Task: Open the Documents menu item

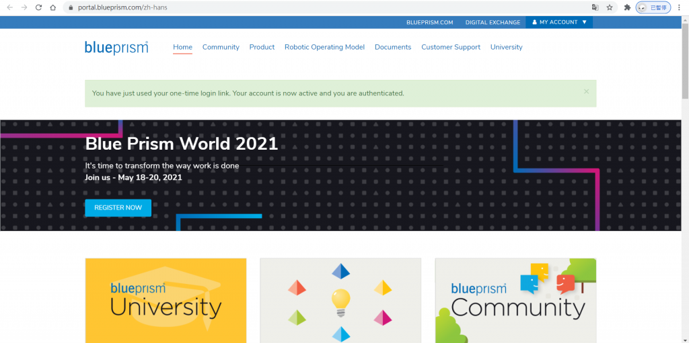Action: [393, 47]
